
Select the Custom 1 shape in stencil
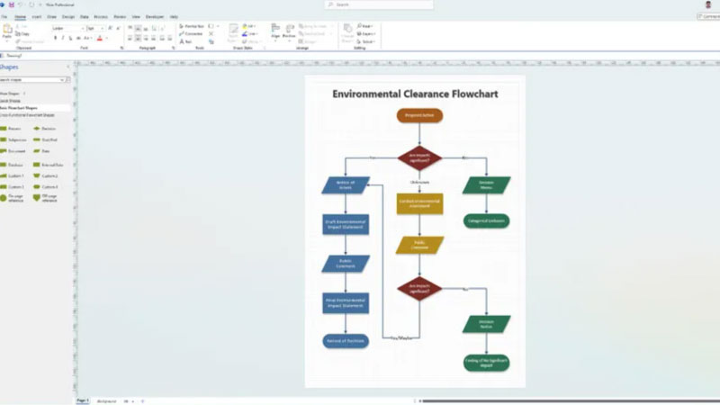tap(12, 175)
